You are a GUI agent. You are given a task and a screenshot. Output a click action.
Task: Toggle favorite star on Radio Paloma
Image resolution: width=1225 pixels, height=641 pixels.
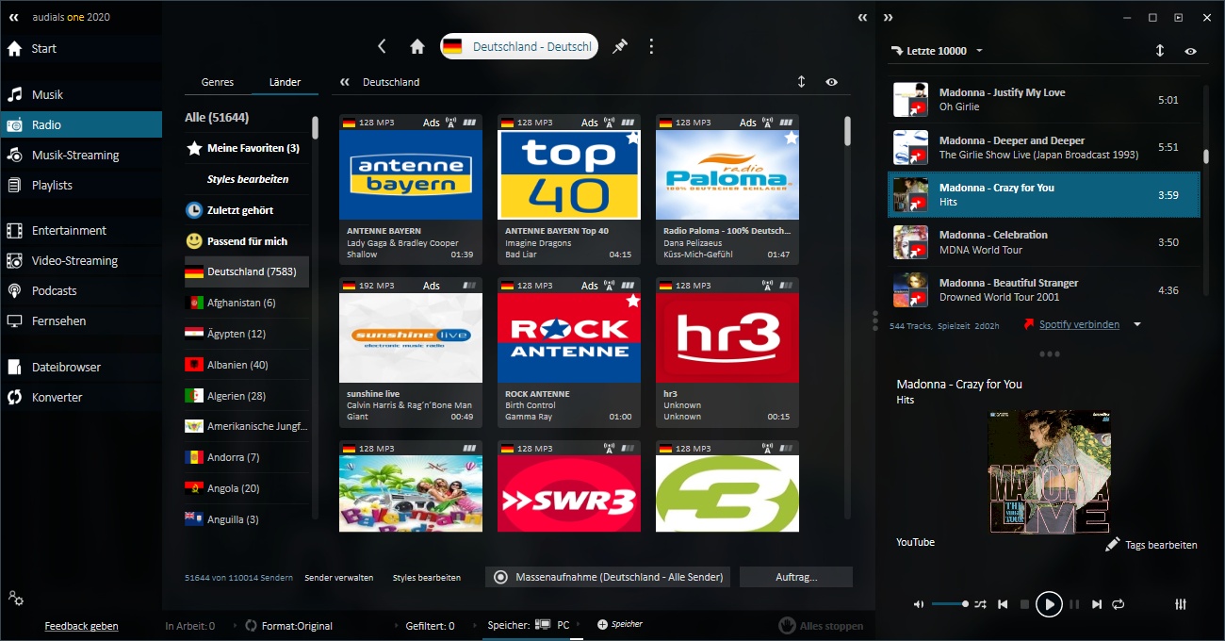[791, 139]
